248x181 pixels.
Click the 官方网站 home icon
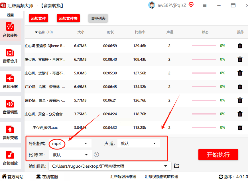click(4, 176)
